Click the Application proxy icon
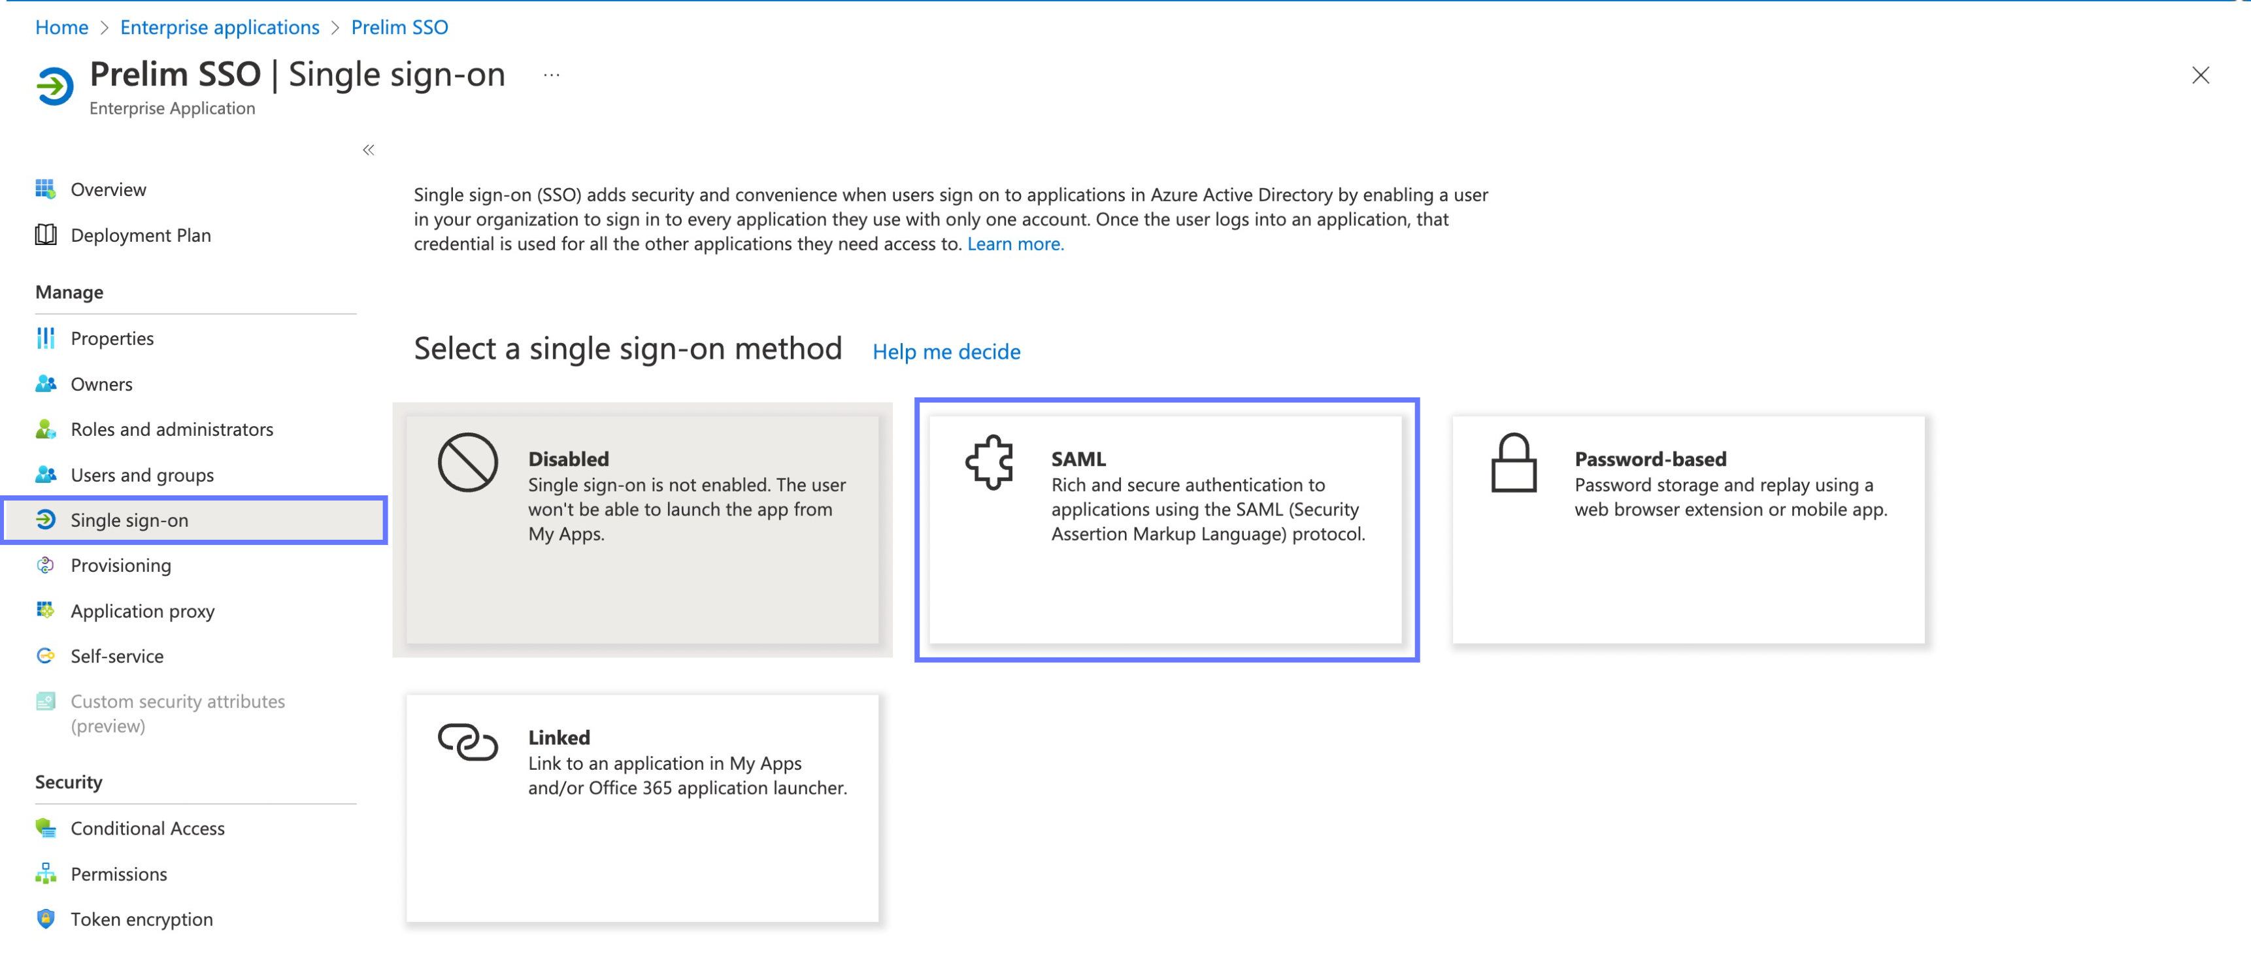This screenshot has width=2251, height=958. pos(46,610)
